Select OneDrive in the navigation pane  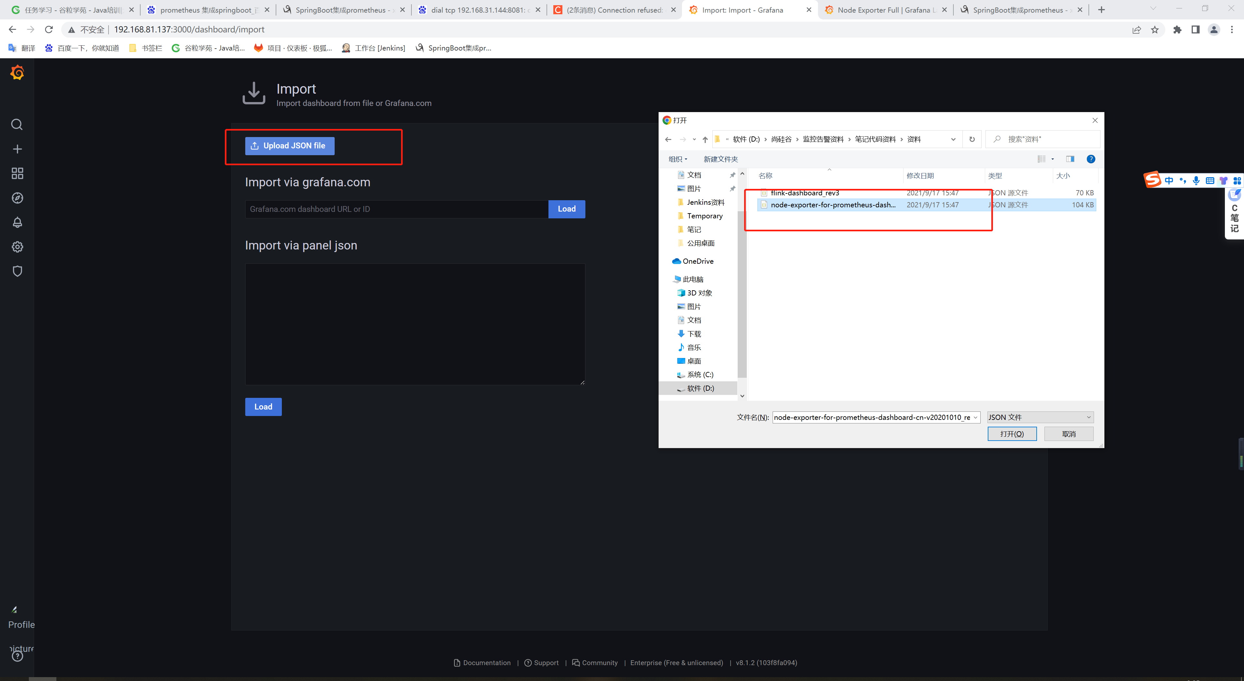coord(693,261)
